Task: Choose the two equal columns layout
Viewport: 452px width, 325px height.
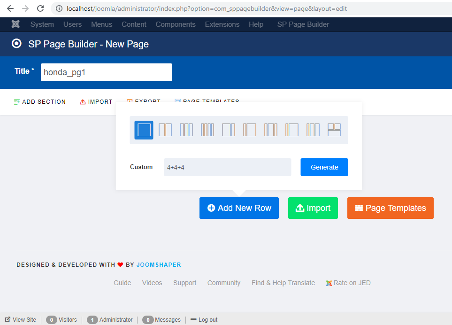Action: point(165,130)
